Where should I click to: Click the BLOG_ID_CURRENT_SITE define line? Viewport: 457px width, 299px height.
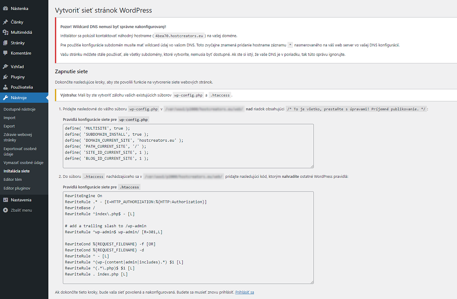pos(107,158)
